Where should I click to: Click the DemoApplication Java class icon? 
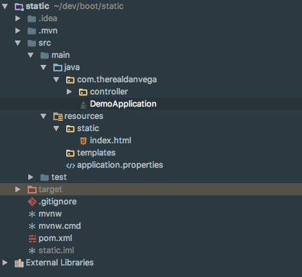coord(84,105)
